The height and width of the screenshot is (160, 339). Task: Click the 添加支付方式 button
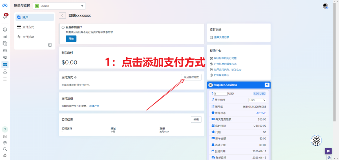(x=191, y=77)
